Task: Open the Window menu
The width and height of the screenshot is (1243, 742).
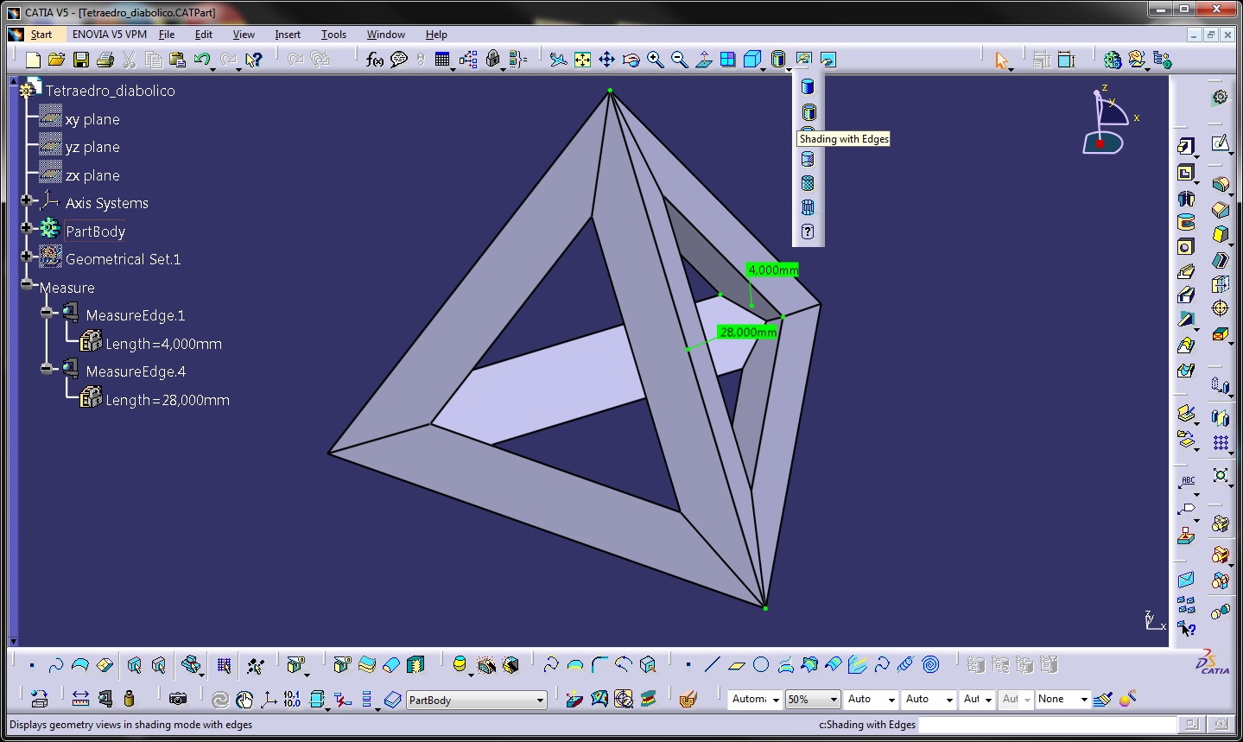Action: click(x=385, y=35)
